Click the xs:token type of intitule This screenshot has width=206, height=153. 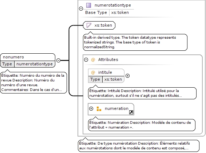point(113,79)
